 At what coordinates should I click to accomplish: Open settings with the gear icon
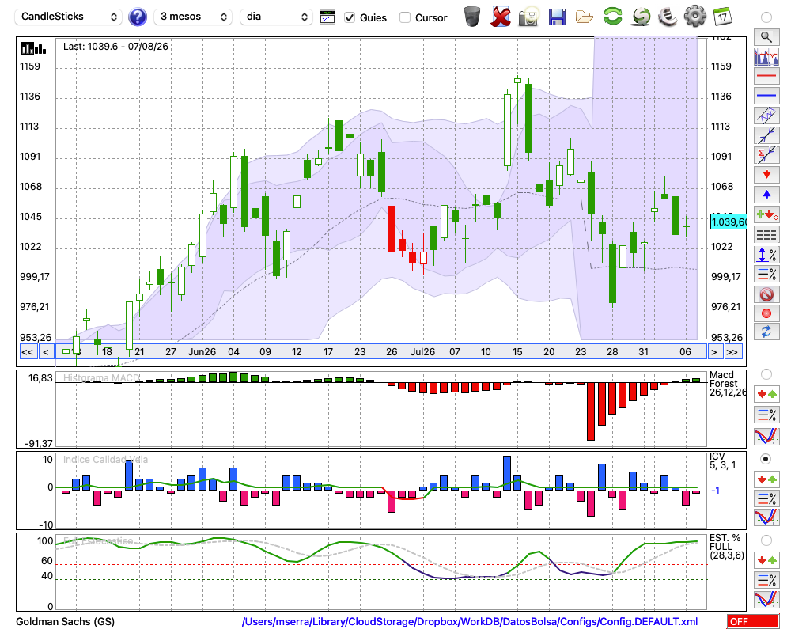coord(694,17)
